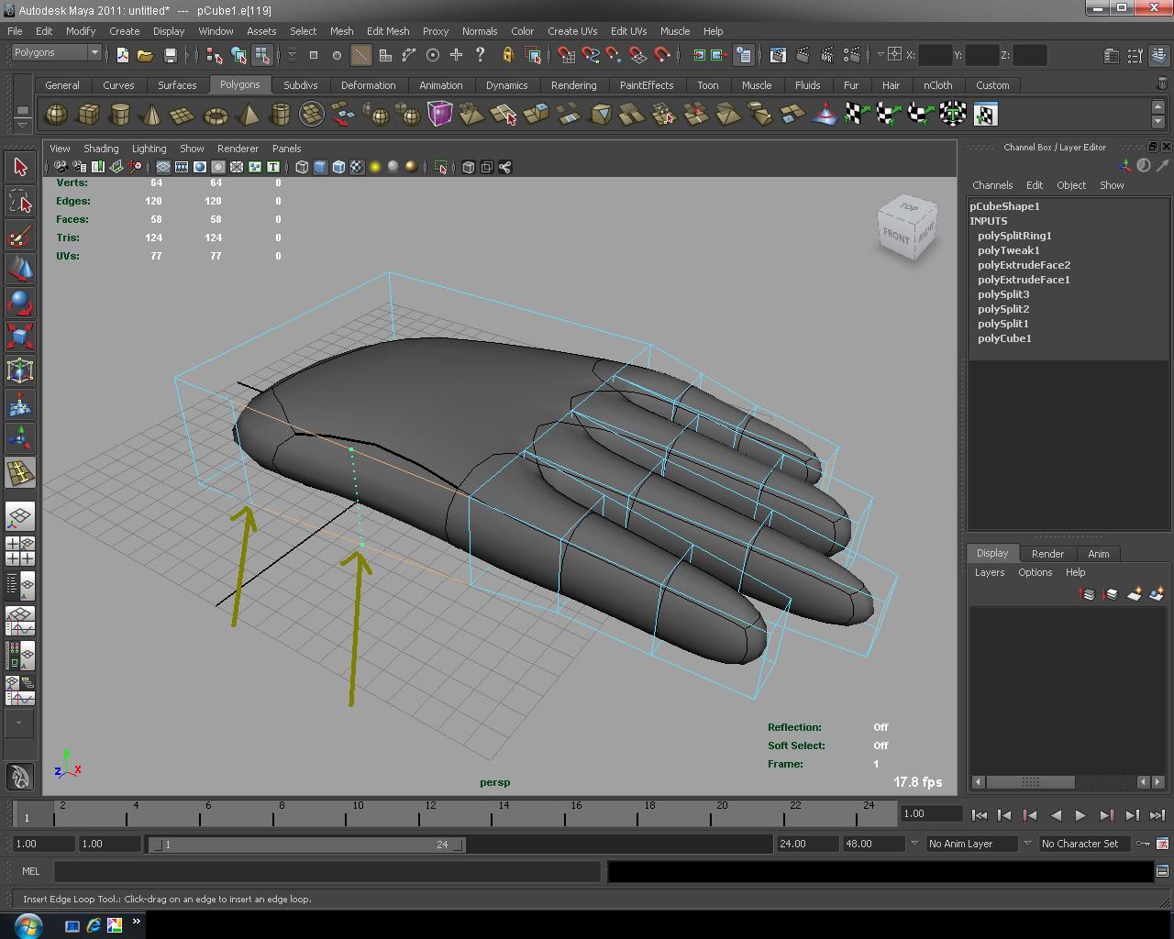This screenshot has width=1174, height=939.
Task: Activate the Rotate tool in the toolbox
Action: pyautogui.click(x=20, y=303)
